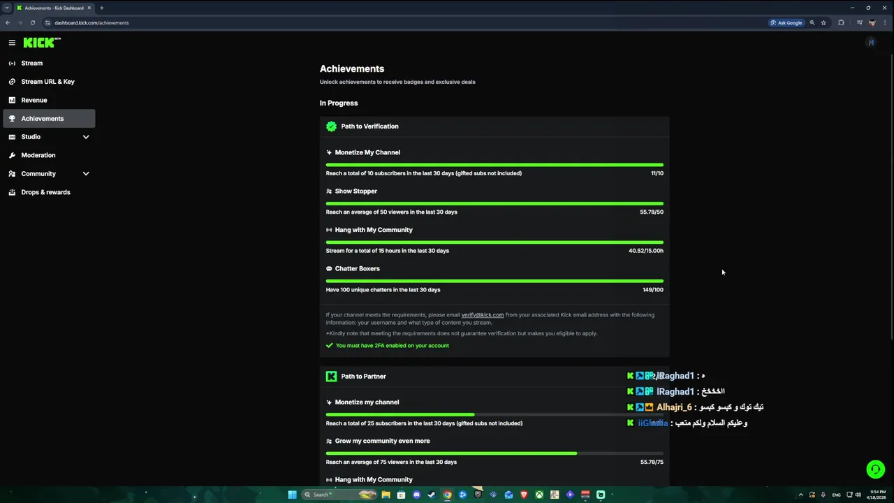The image size is (894, 503).
Task: Bookmark this page with the star icon
Action: click(x=823, y=22)
